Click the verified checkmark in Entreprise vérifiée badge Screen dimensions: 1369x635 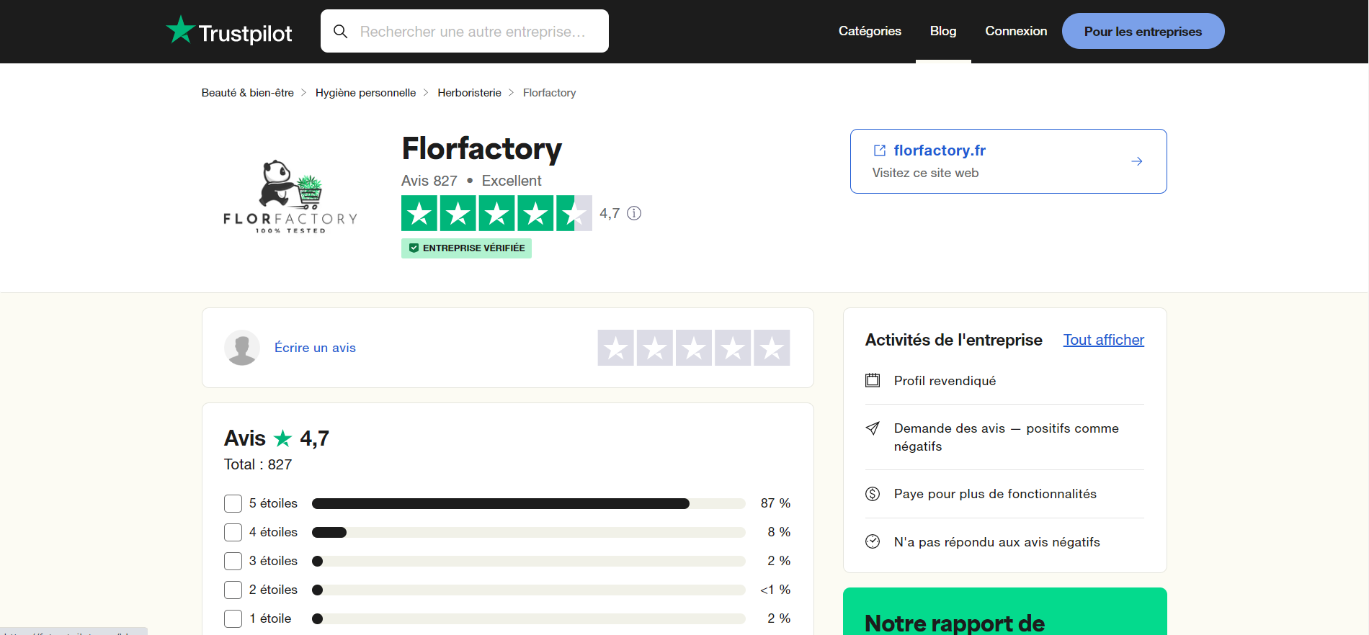(x=414, y=248)
